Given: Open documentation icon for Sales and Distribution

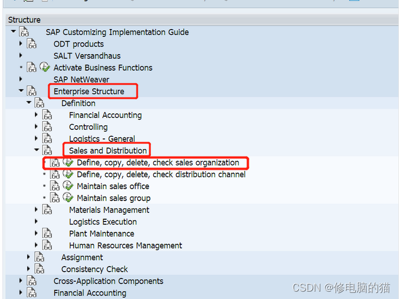Looking at the screenshot, I should [47, 150].
